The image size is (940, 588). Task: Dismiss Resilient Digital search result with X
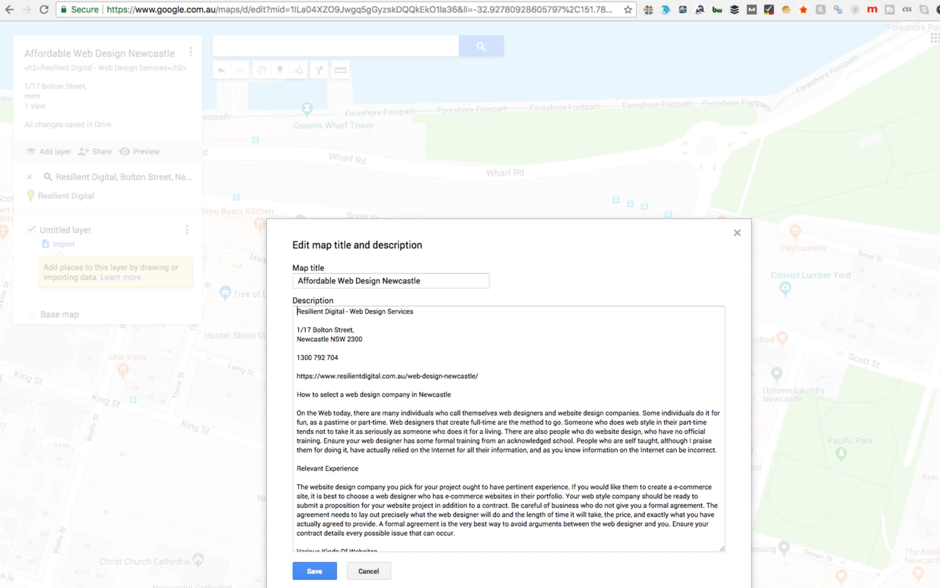click(x=29, y=177)
